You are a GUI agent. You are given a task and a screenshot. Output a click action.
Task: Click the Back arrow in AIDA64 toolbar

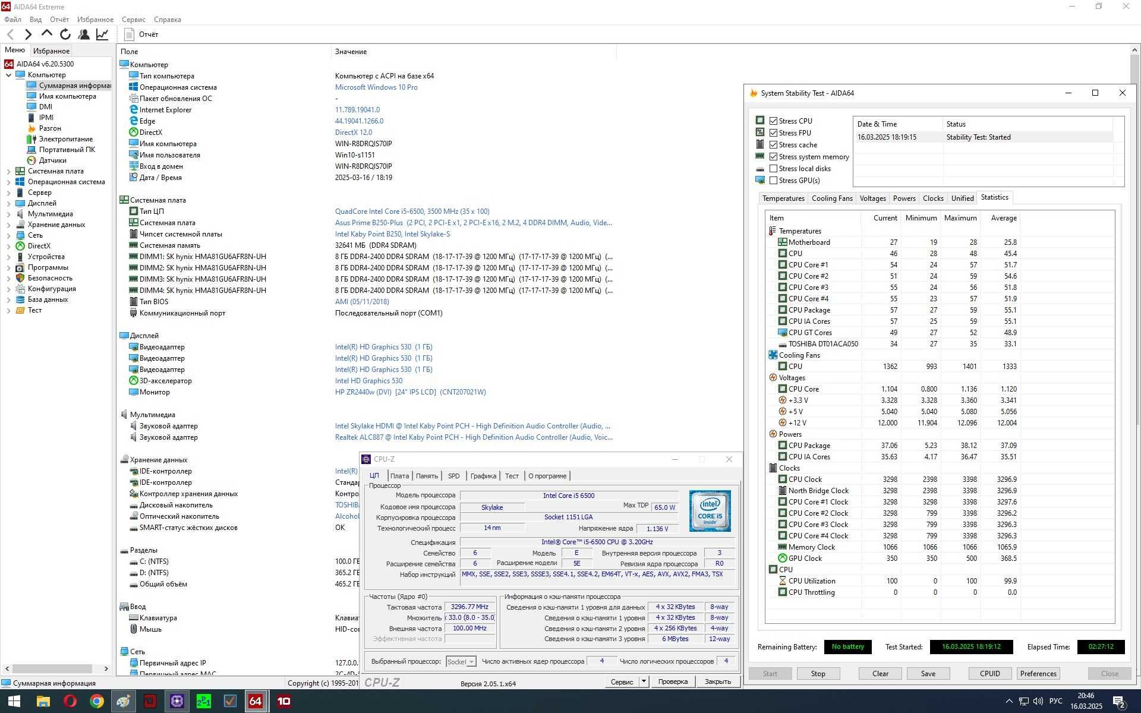coord(10,34)
